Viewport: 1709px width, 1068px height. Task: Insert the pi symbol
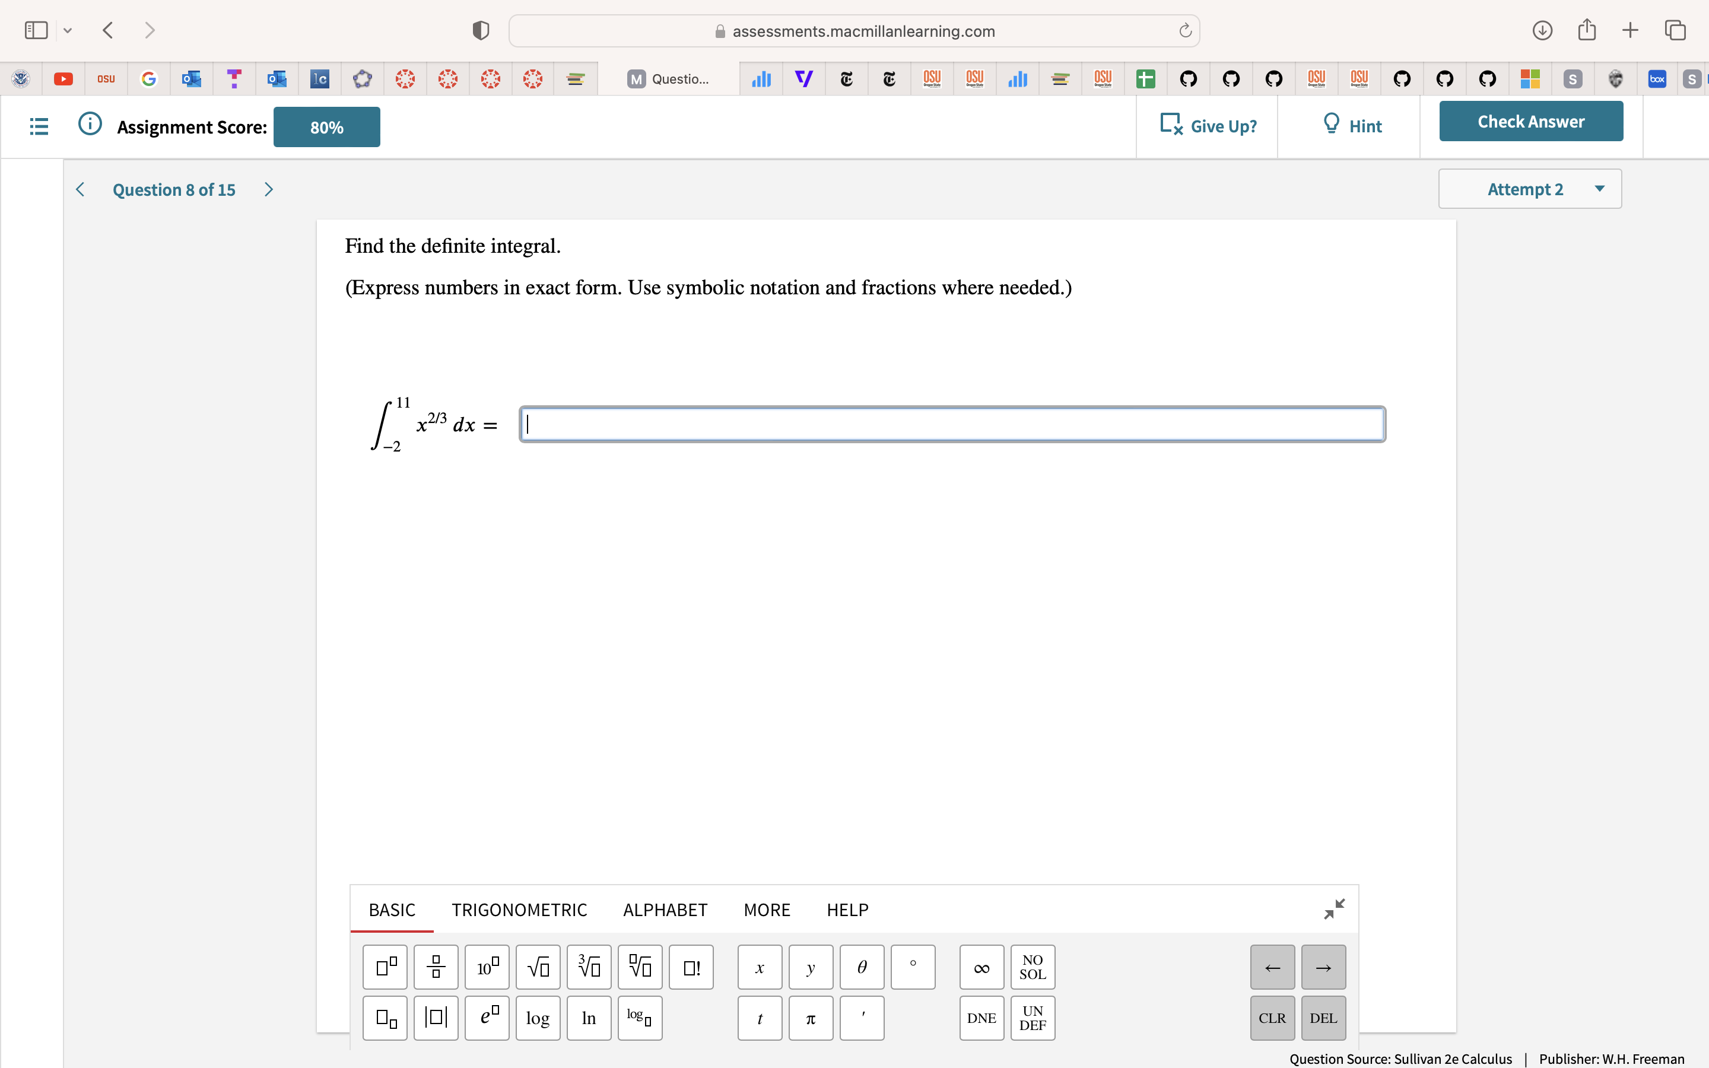(x=810, y=1018)
